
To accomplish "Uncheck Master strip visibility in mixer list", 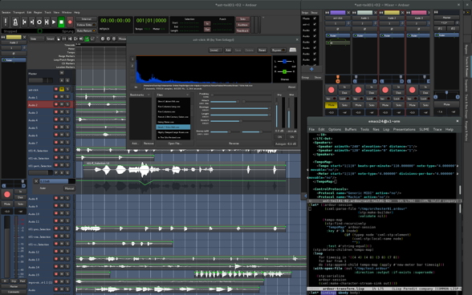I will (315, 18).
